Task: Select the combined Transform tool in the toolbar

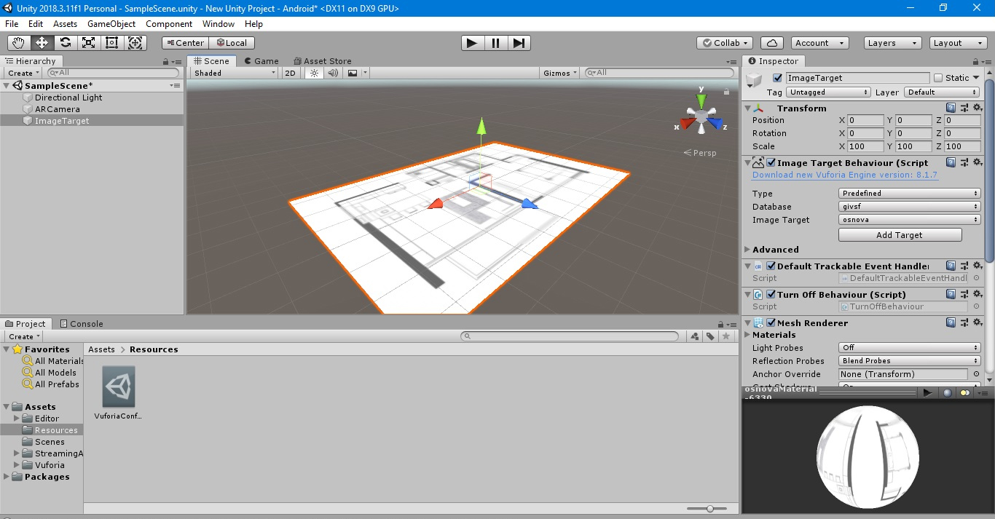Action: point(135,43)
